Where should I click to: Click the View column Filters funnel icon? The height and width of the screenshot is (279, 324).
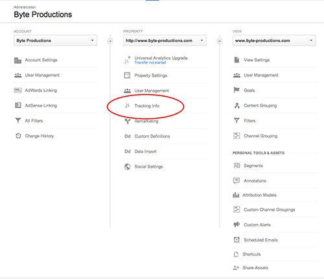tap(237, 121)
